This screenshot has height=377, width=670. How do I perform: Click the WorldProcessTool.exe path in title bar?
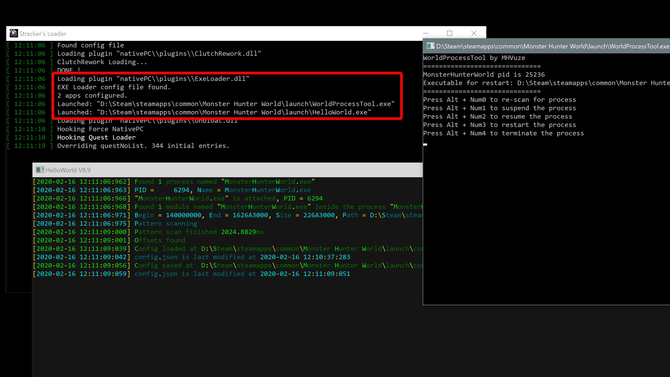pos(553,46)
